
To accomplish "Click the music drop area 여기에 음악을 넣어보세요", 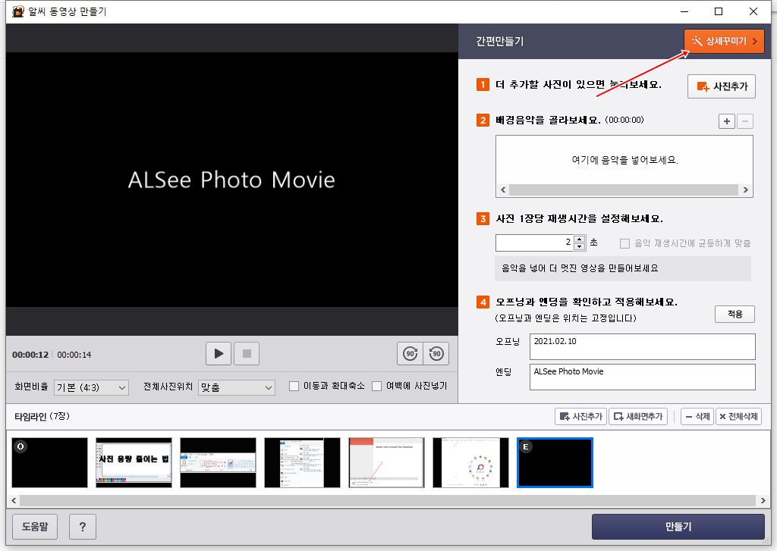I will [624, 160].
